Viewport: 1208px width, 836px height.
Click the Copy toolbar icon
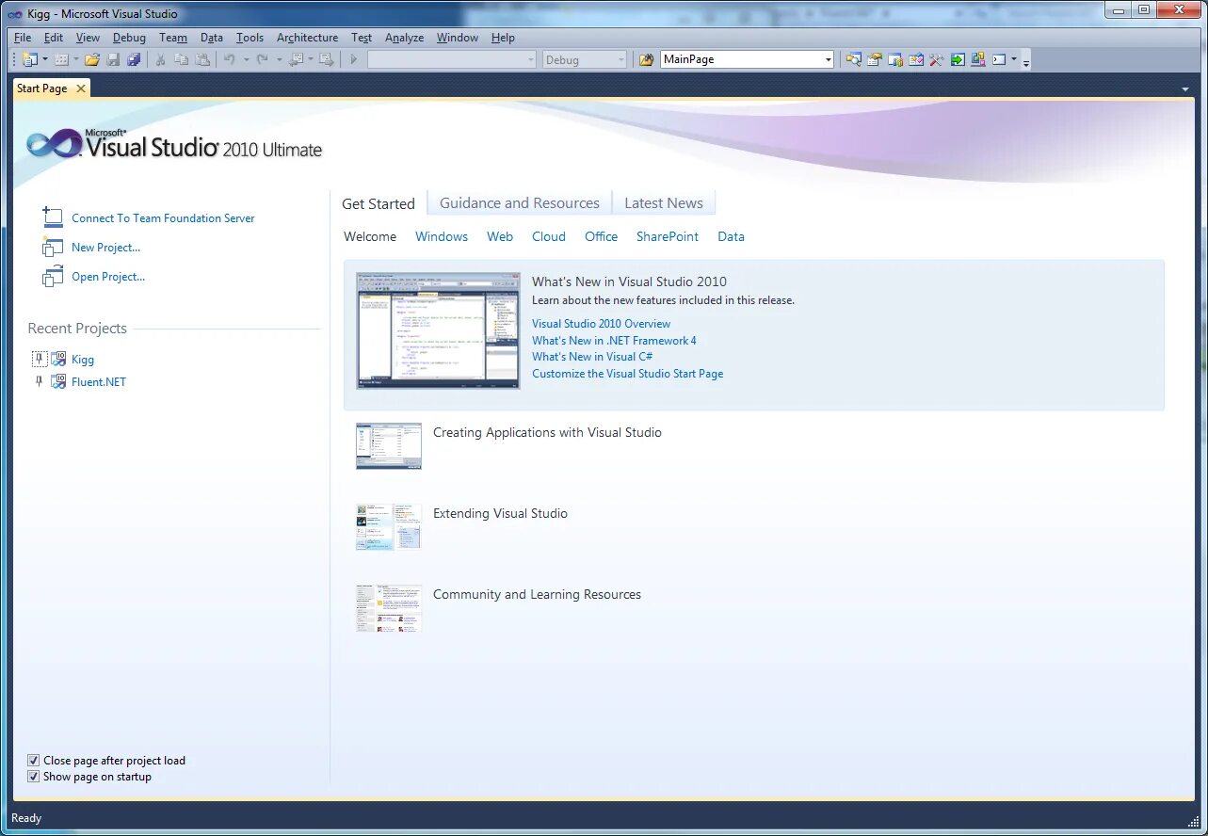tap(181, 59)
